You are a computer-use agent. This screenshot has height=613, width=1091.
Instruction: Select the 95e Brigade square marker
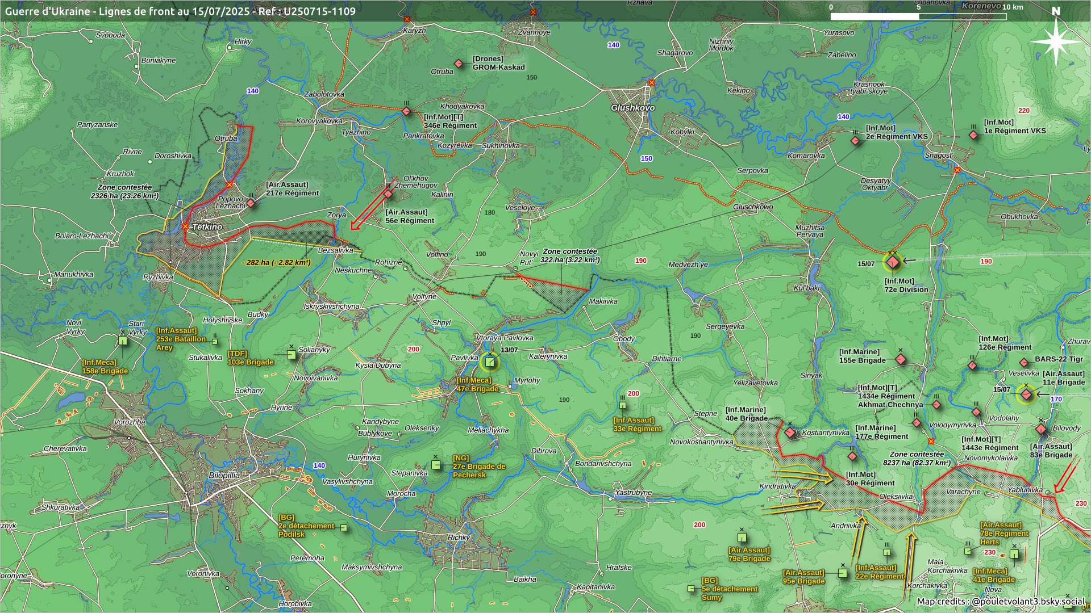[x=843, y=573]
